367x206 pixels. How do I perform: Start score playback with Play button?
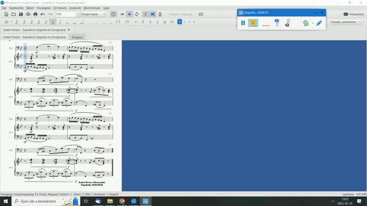[x=130, y=14]
